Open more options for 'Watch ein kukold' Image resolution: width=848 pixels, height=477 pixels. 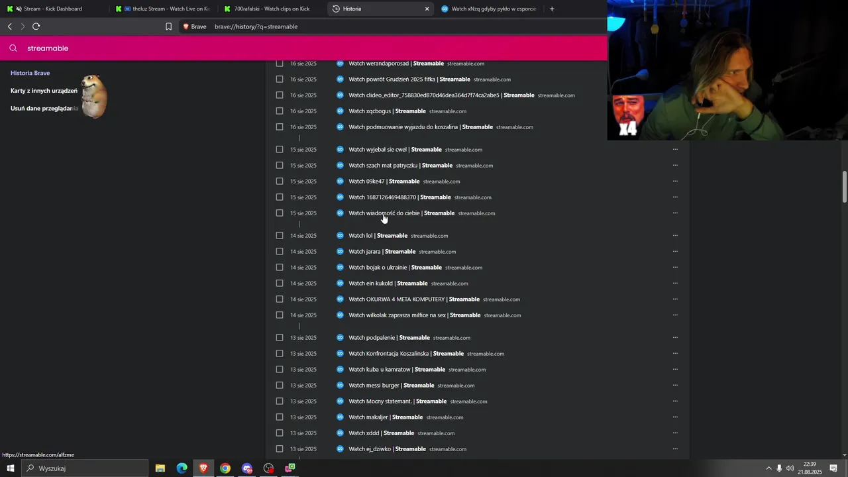[x=675, y=284]
